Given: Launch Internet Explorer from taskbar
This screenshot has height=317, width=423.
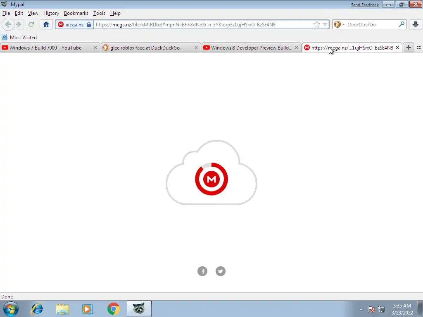Looking at the screenshot, I should coord(37,309).
